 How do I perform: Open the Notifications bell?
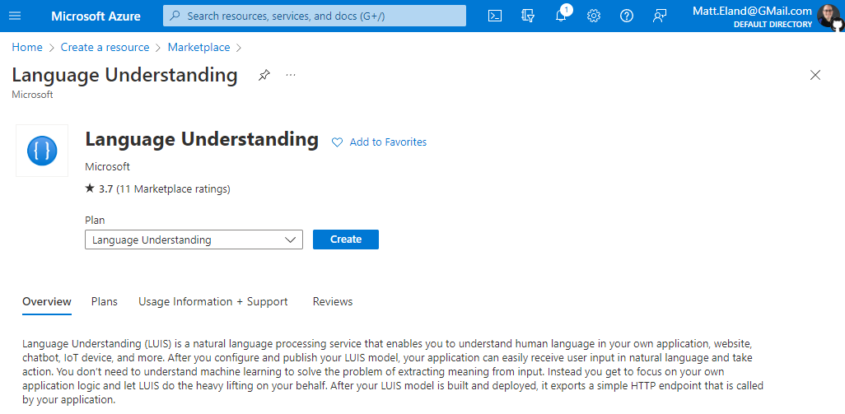(561, 15)
